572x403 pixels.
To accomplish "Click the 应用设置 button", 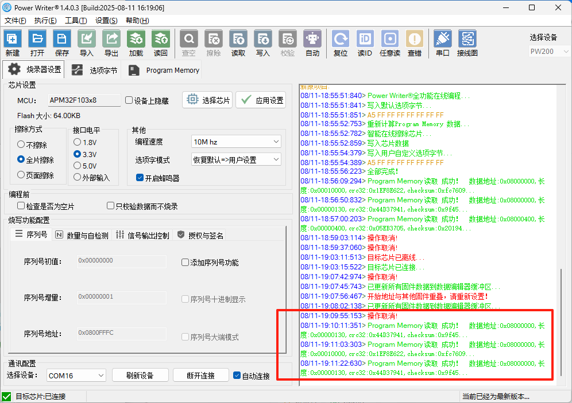I will 261,100.
